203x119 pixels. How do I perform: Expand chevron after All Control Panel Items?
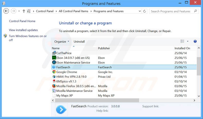91,11
